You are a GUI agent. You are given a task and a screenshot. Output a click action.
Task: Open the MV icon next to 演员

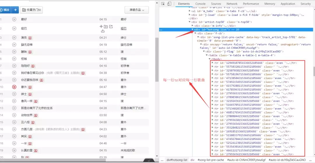point(30,38)
